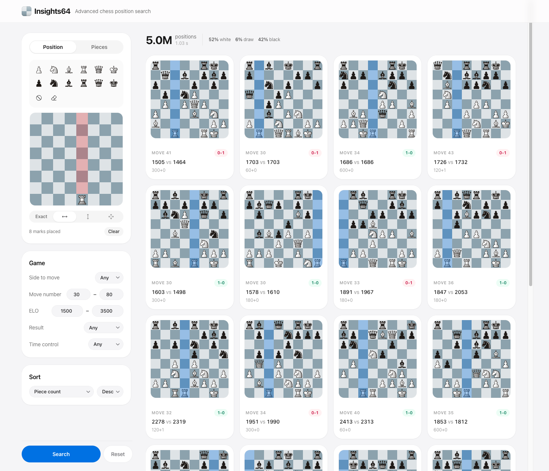The width and height of the screenshot is (549, 471).
Task: Open the Piece count sort dropdown
Action: click(61, 391)
